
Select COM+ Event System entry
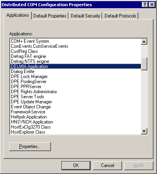pos(75,41)
